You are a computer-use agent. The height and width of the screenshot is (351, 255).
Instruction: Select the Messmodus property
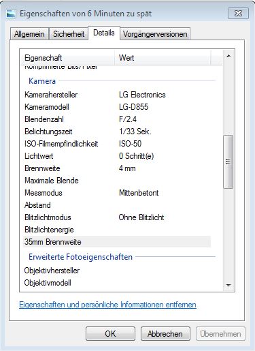(x=44, y=193)
